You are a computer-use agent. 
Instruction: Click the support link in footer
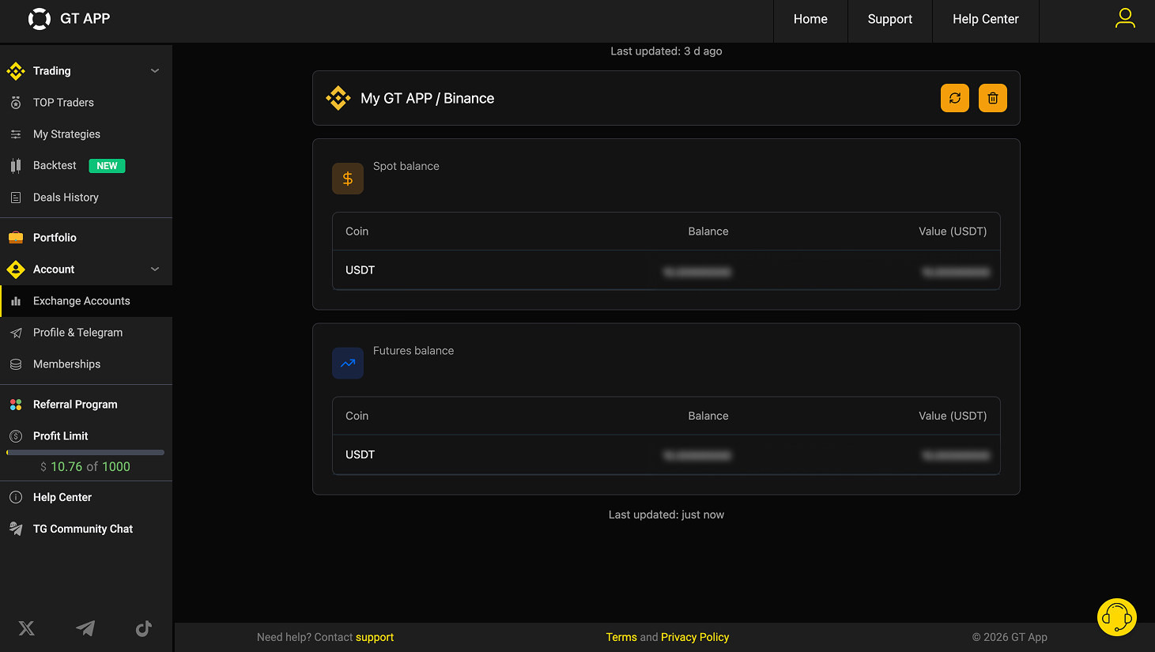(x=374, y=637)
